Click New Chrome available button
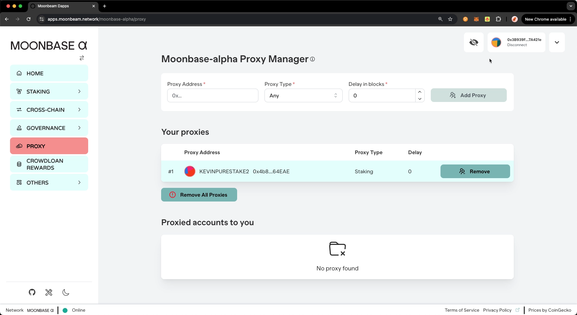This screenshot has width=577, height=315. point(548,19)
